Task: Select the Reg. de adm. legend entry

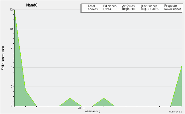Action: (147, 9)
